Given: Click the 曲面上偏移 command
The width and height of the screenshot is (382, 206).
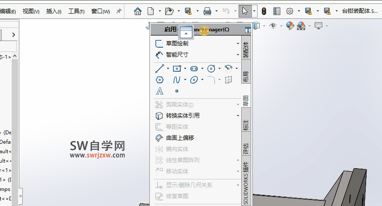Looking at the screenshot, I should pyautogui.click(x=180, y=138).
